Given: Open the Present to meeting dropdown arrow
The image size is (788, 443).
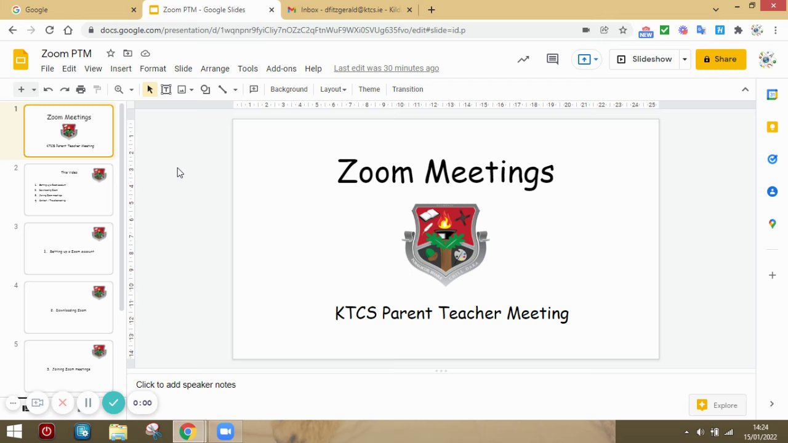Looking at the screenshot, I should (x=596, y=59).
